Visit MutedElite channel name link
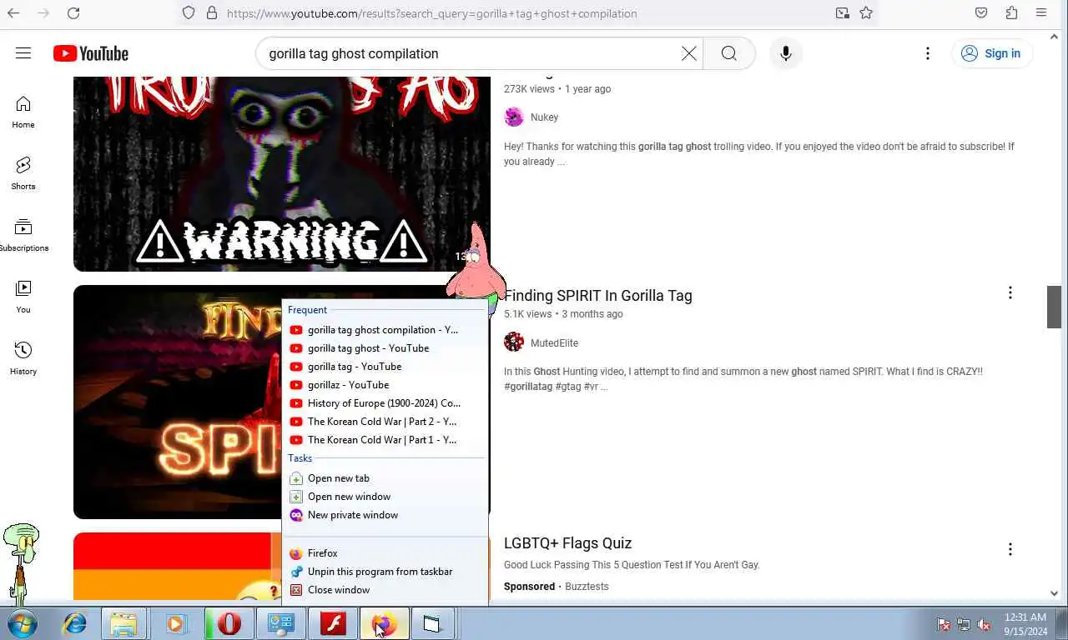1068x640 pixels. click(x=554, y=343)
